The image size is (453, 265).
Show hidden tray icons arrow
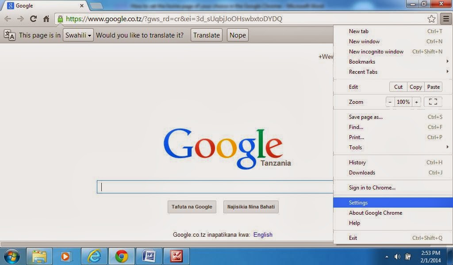coord(387,257)
